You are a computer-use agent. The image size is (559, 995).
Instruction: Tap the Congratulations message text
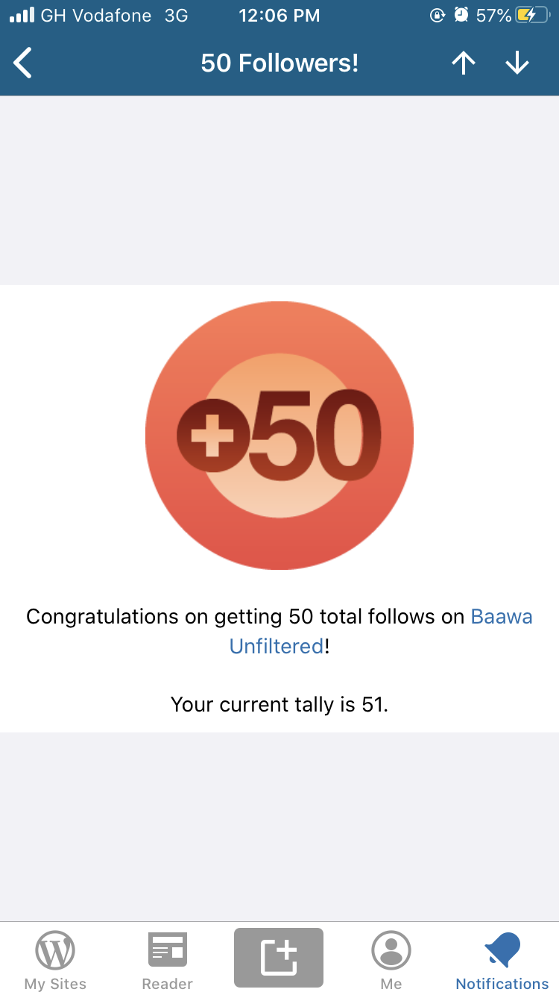[x=247, y=617]
